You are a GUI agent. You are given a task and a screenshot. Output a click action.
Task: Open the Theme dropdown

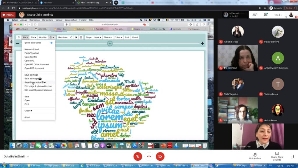click(x=107, y=37)
